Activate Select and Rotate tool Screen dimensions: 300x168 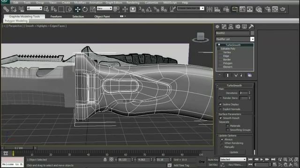click(x=85, y=9)
